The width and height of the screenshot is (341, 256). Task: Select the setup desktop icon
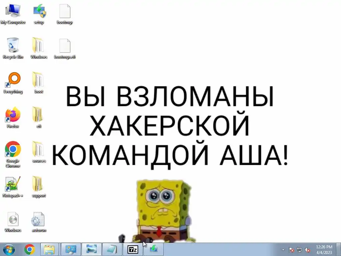(39, 14)
